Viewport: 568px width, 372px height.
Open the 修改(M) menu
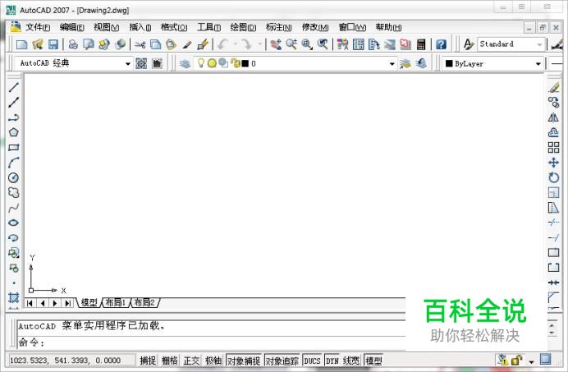tap(315, 27)
